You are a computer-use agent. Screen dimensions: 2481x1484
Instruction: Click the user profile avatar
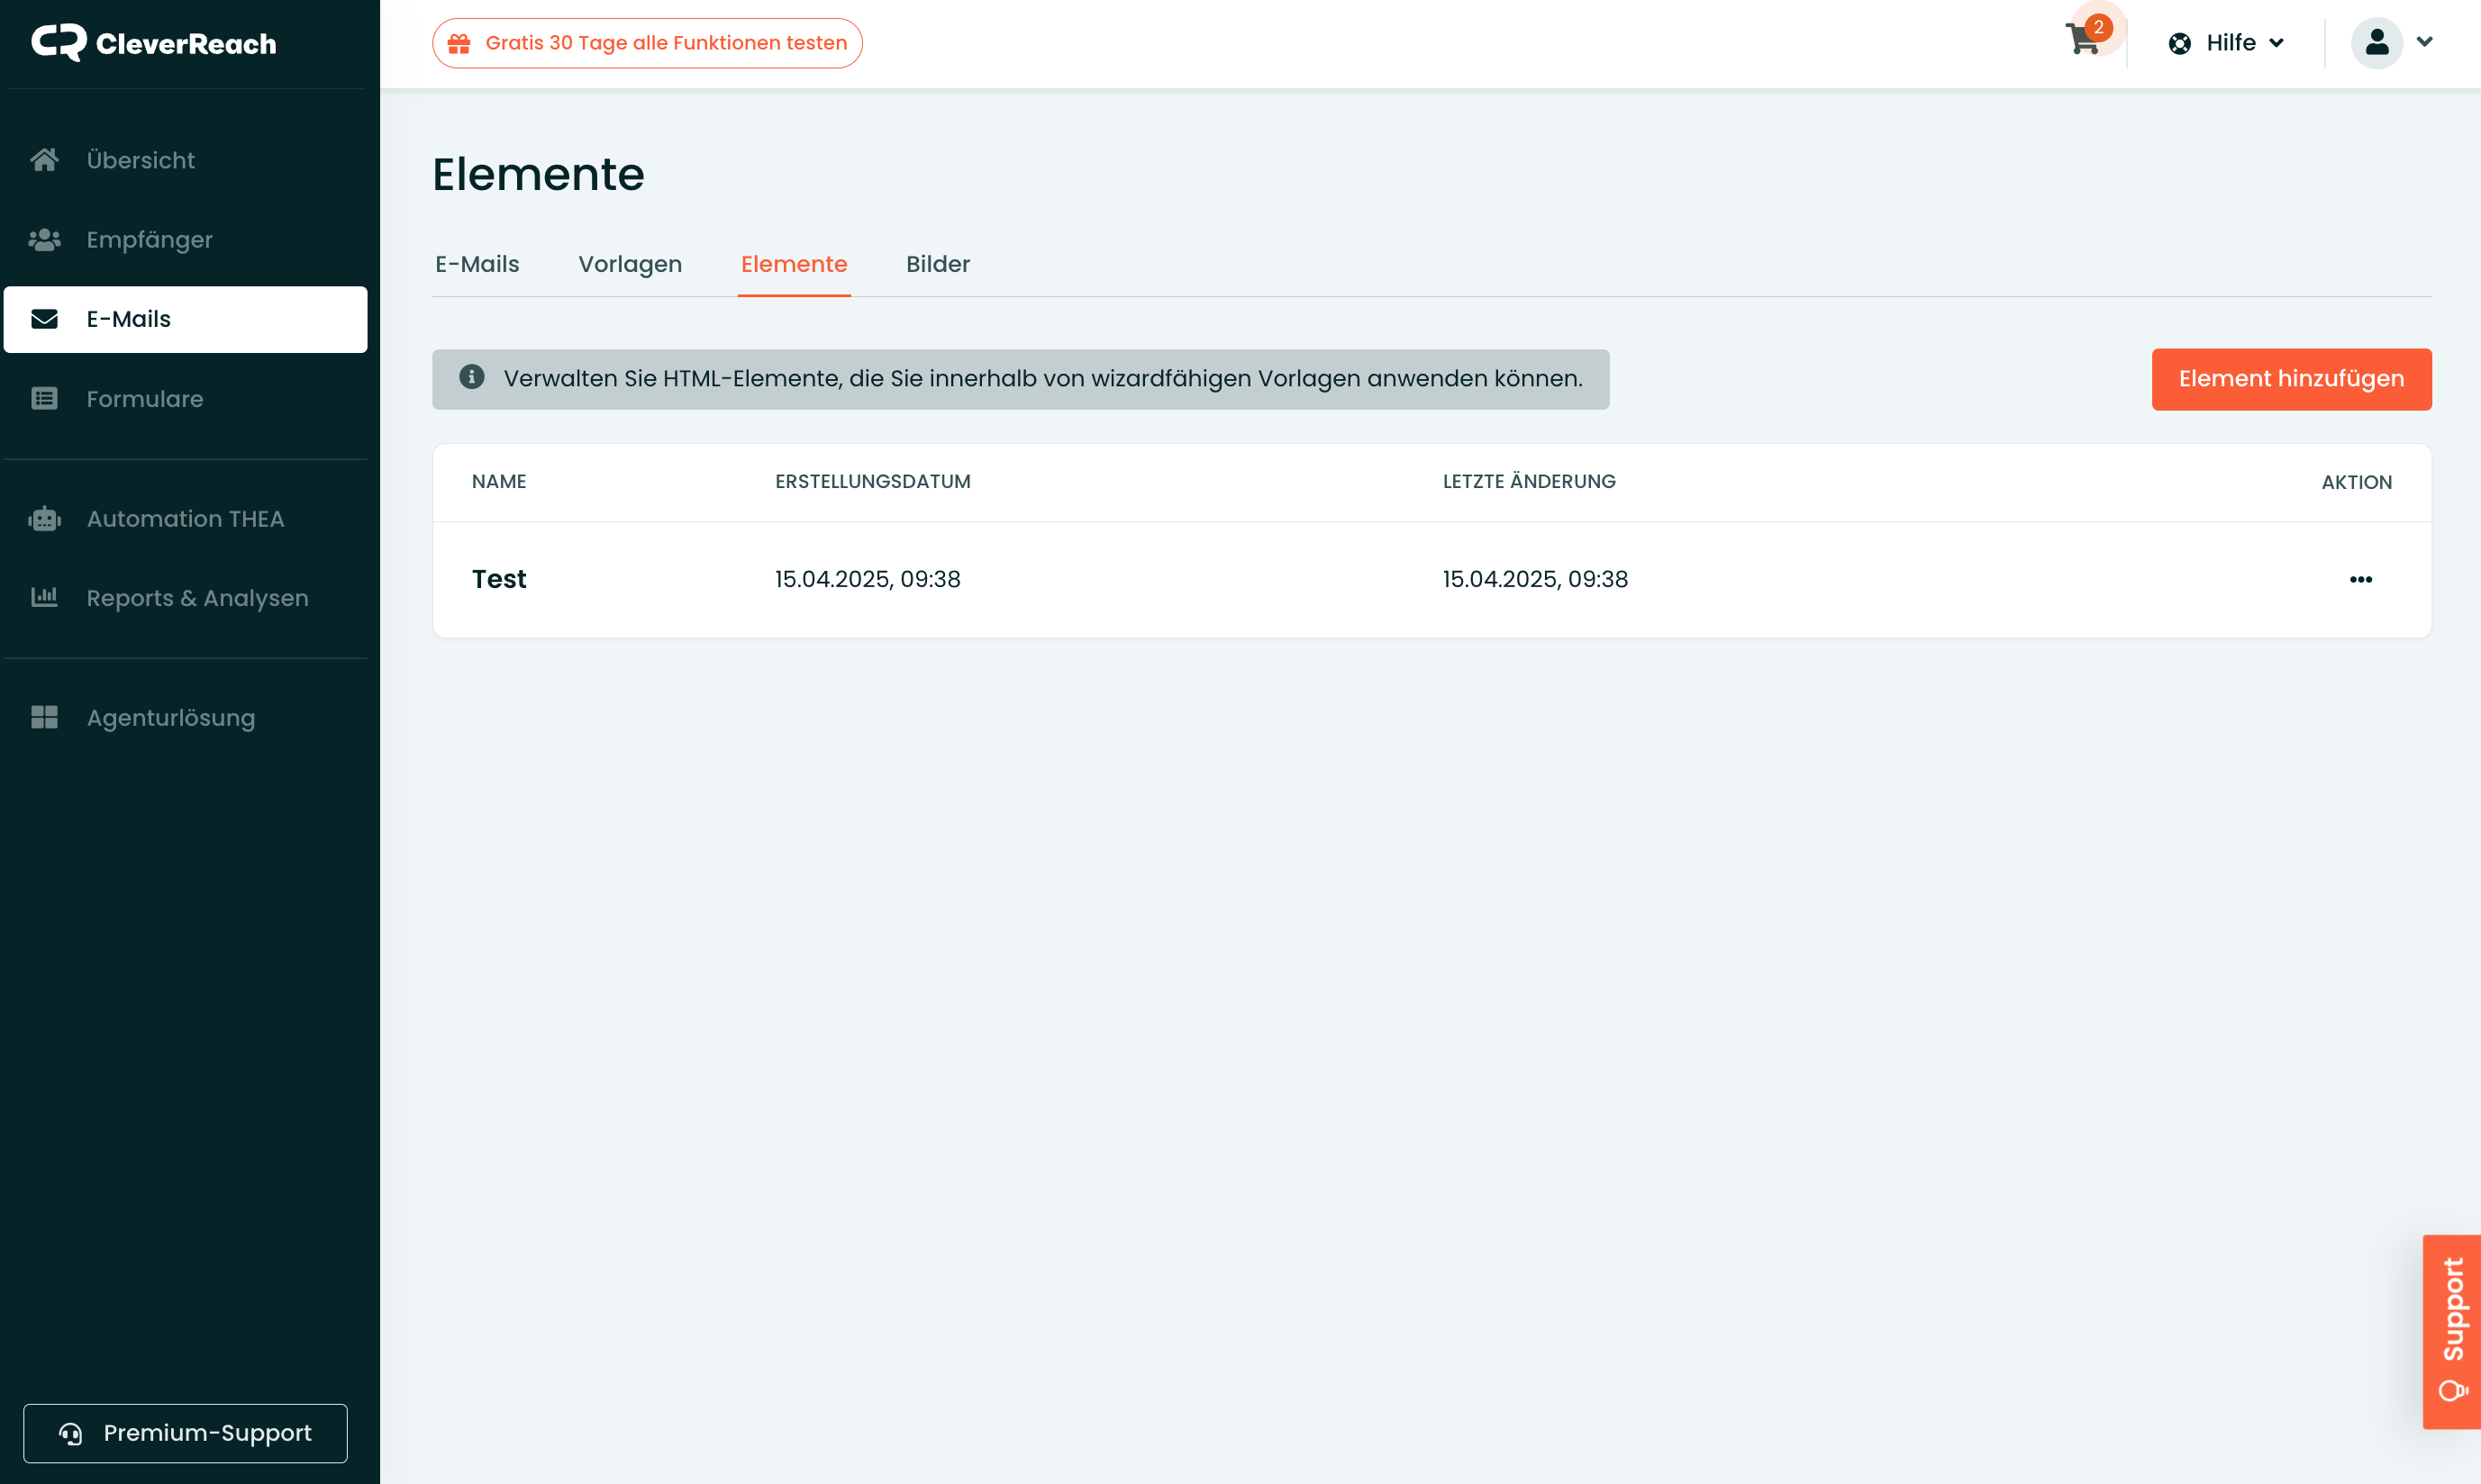[x=2376, y=42]
